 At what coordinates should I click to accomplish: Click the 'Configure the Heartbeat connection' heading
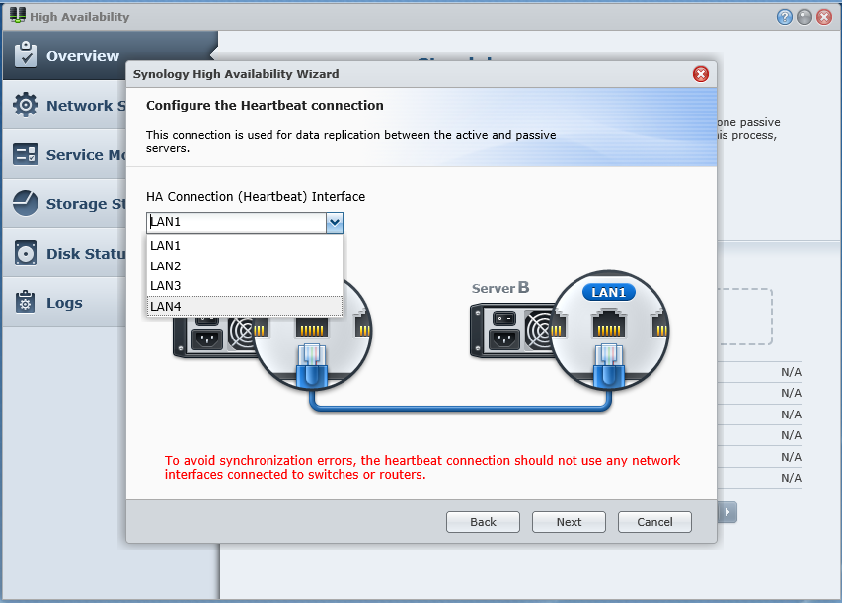[x=265, y=106]
